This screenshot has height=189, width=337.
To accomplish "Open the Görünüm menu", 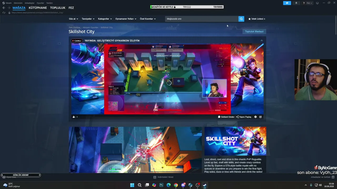I will coord(18,3).
